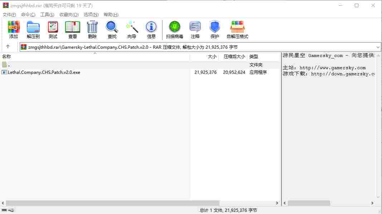Click the 应用程序 type cell

pyautogui.click(x=258, y=72)
